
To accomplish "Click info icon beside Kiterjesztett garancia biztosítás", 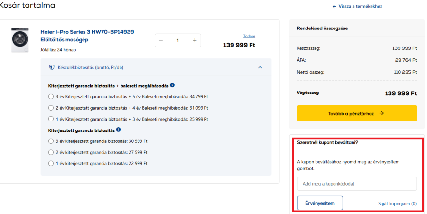I will [x=118, y=130].
